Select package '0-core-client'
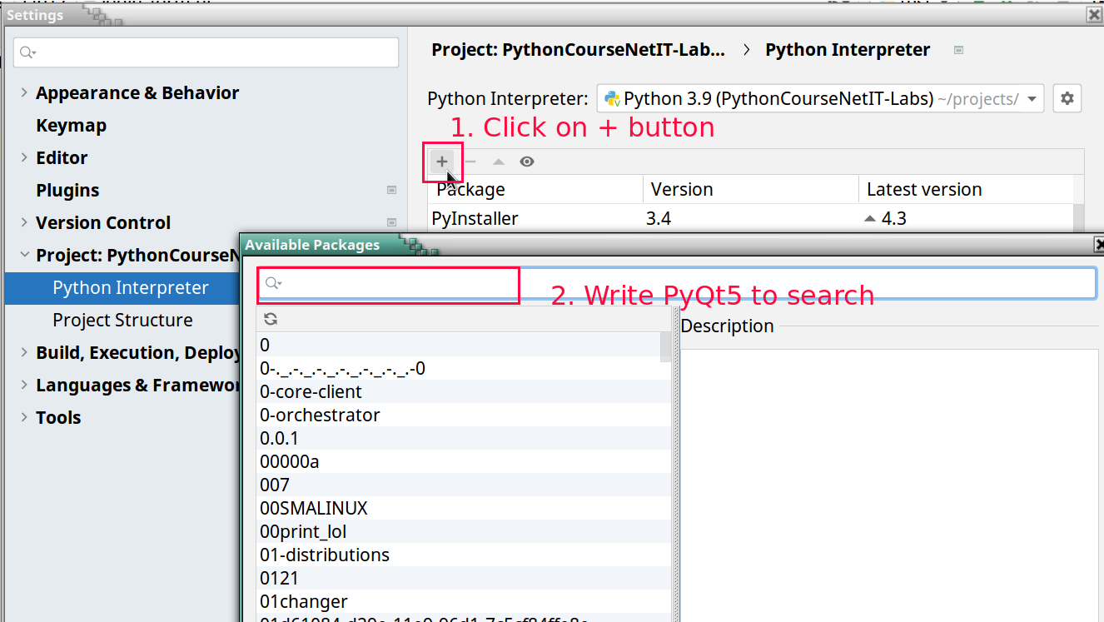 pos(464,391)
